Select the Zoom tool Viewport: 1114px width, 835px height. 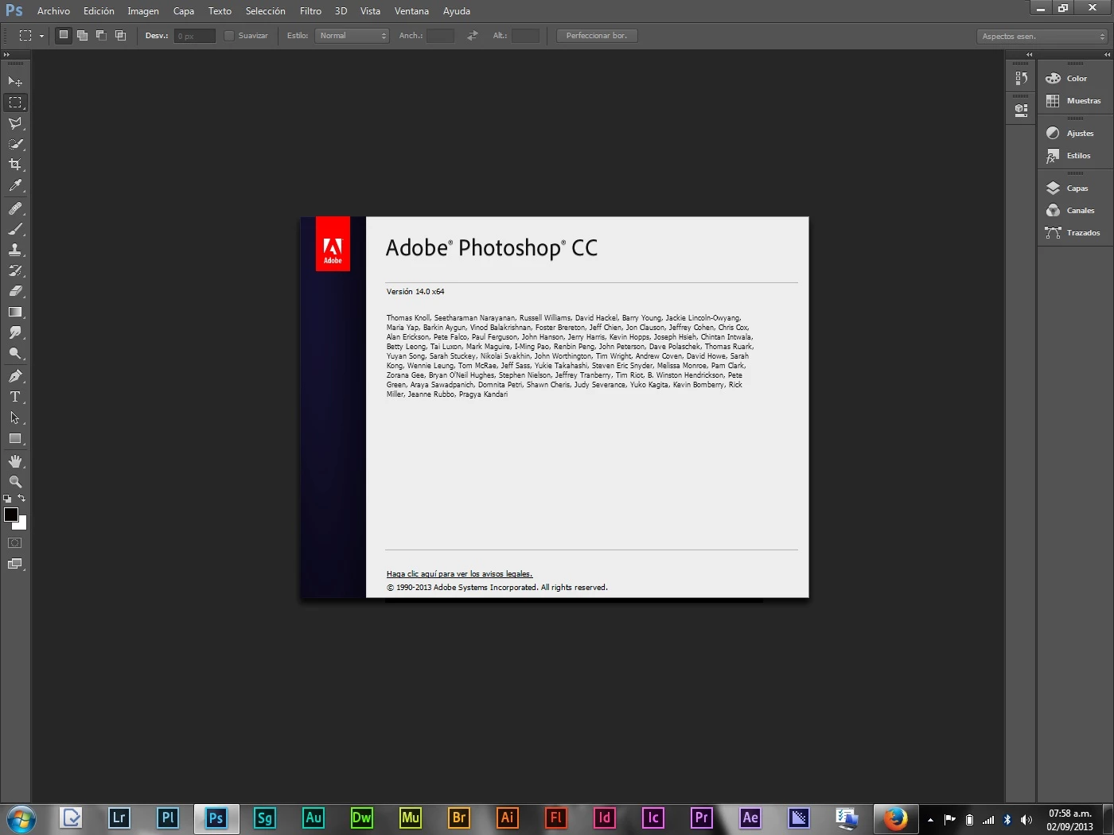pyautogui.click(x=15, y=482)
